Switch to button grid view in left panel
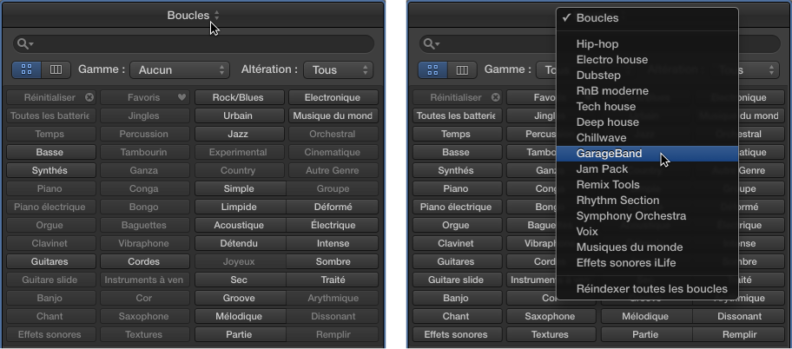Viewport: 792px width, 349px height. tap(24, 69)
